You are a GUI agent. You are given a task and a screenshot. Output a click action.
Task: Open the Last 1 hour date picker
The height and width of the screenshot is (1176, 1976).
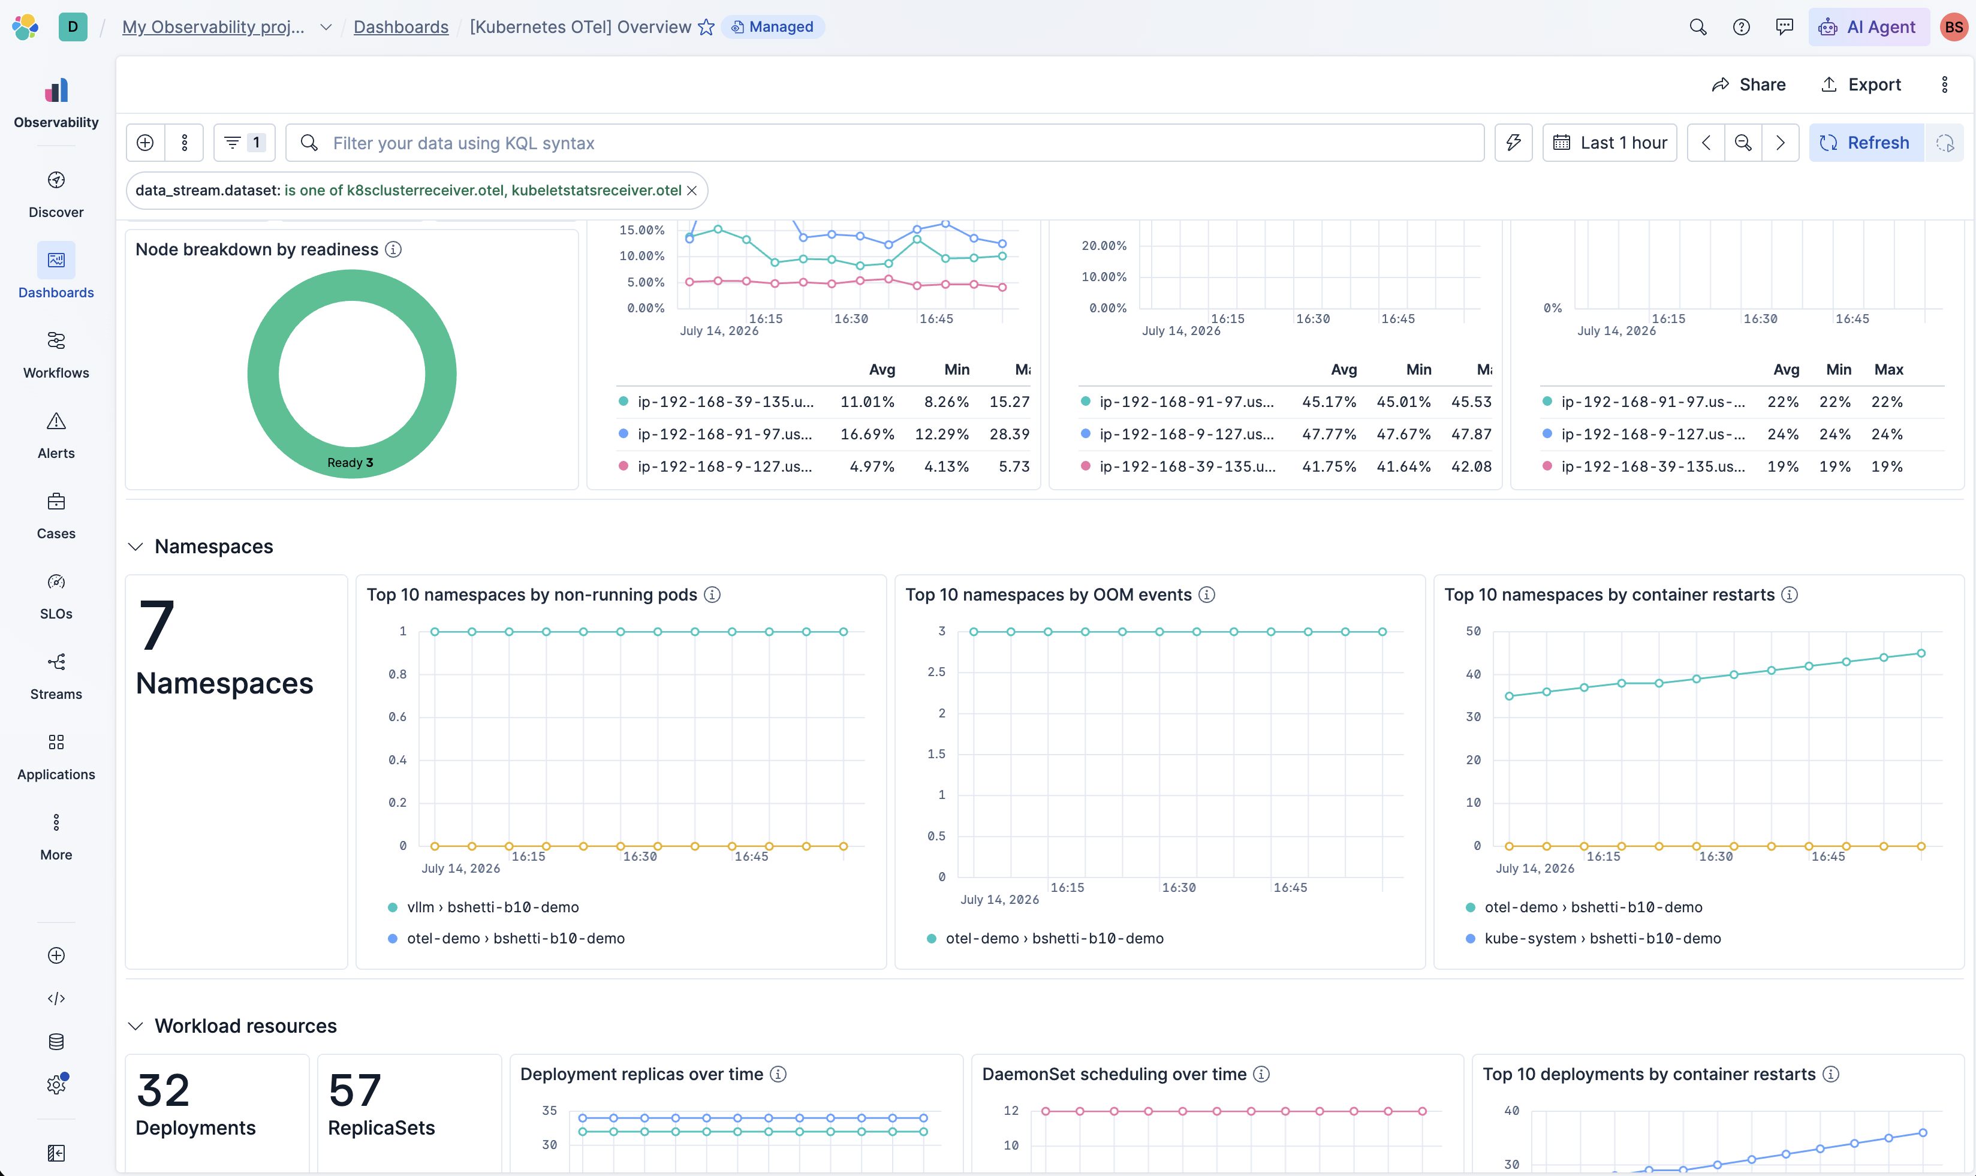[1609, 143]
